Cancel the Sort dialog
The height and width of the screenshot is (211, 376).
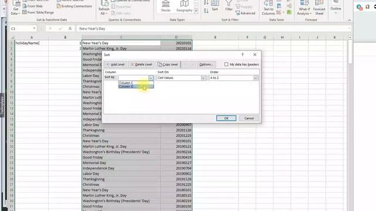pyautogui.click(x=249, y=118)
